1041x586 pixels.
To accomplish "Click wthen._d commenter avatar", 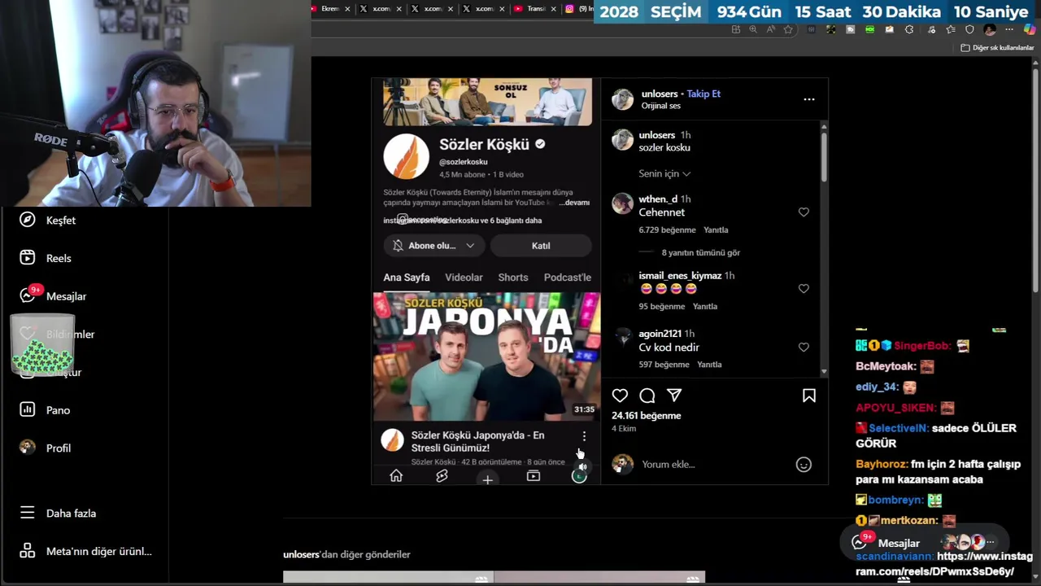I will (x=622, y=203).
